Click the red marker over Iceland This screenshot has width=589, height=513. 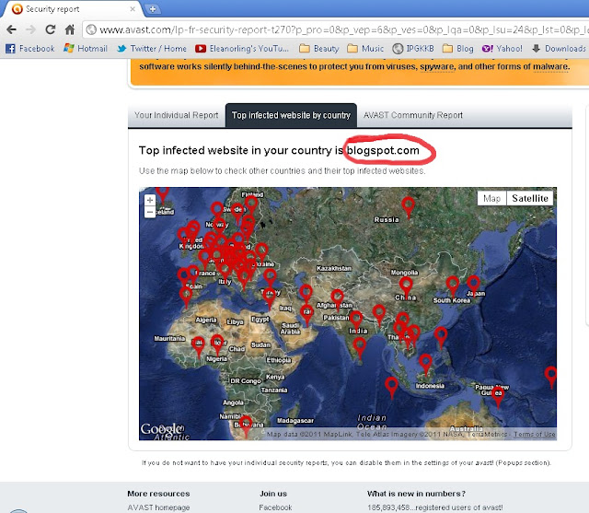(x=162, y=193)
